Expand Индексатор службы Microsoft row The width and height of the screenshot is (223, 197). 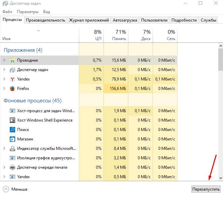click(x=4, y=149)
